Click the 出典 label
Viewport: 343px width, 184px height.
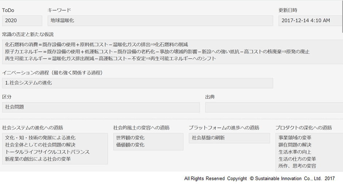tap(210, 97)
